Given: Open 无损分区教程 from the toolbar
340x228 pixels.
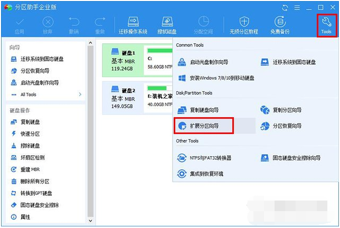Looking at the screenshot, I should [x=243, y=25].
